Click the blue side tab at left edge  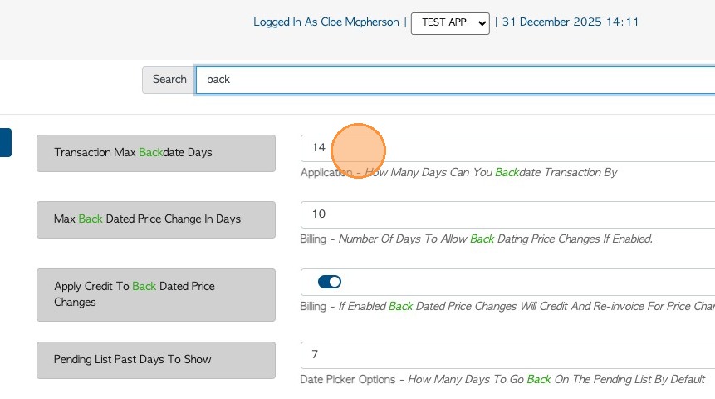(x=5, y=142)
